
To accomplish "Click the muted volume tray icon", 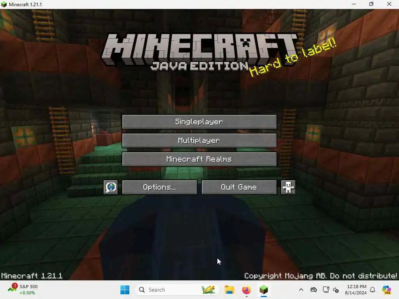I will click(x=336, y=290).
